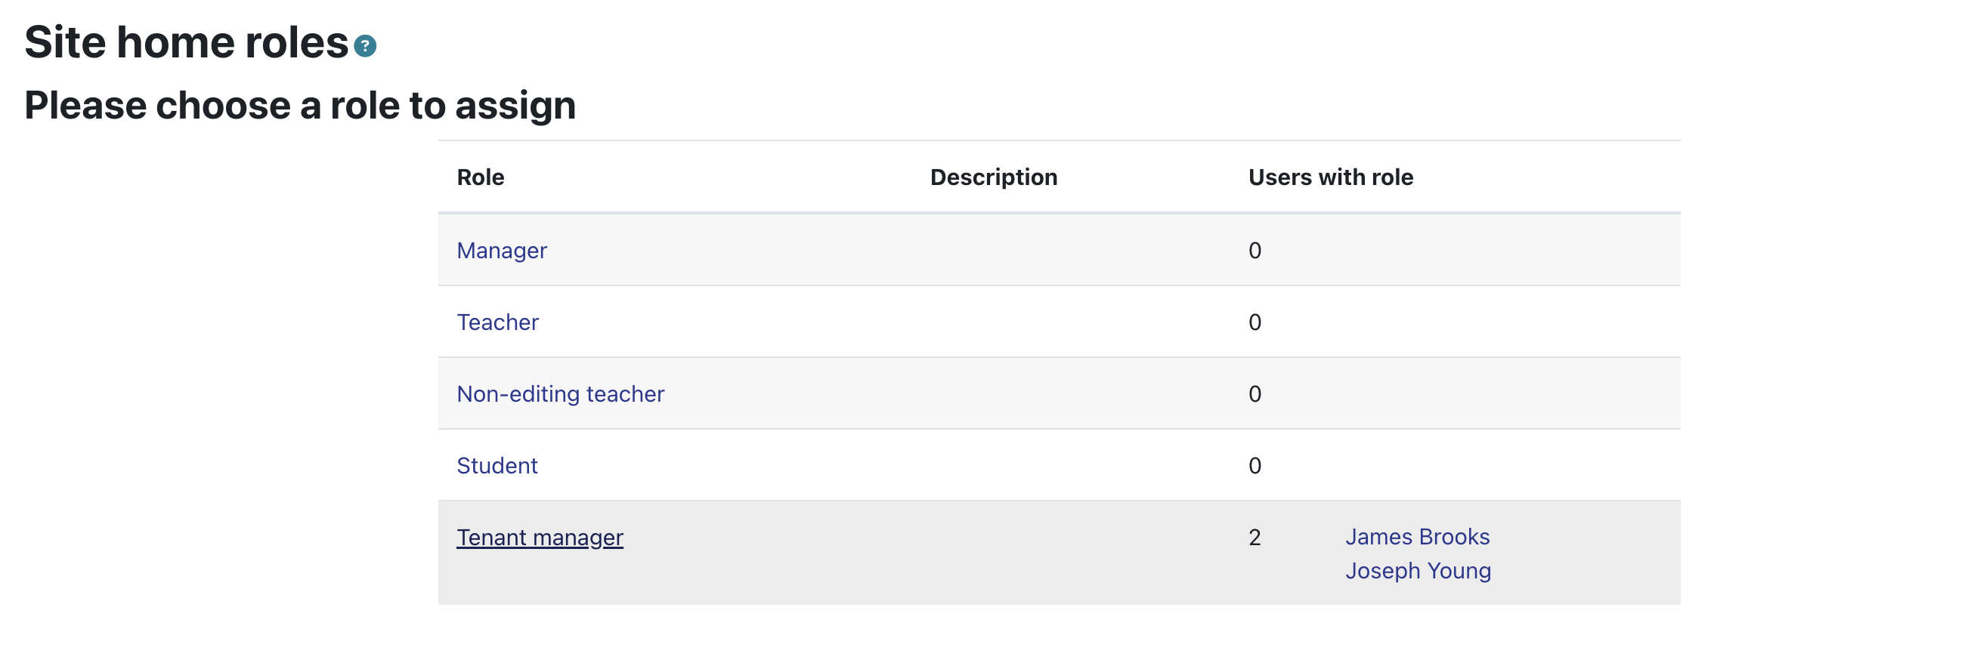Click the user count 0 in Student row
Image resolution: width=1977 pixels, height=666 pixels.
pyautogui.click(x=1254, y=465)
